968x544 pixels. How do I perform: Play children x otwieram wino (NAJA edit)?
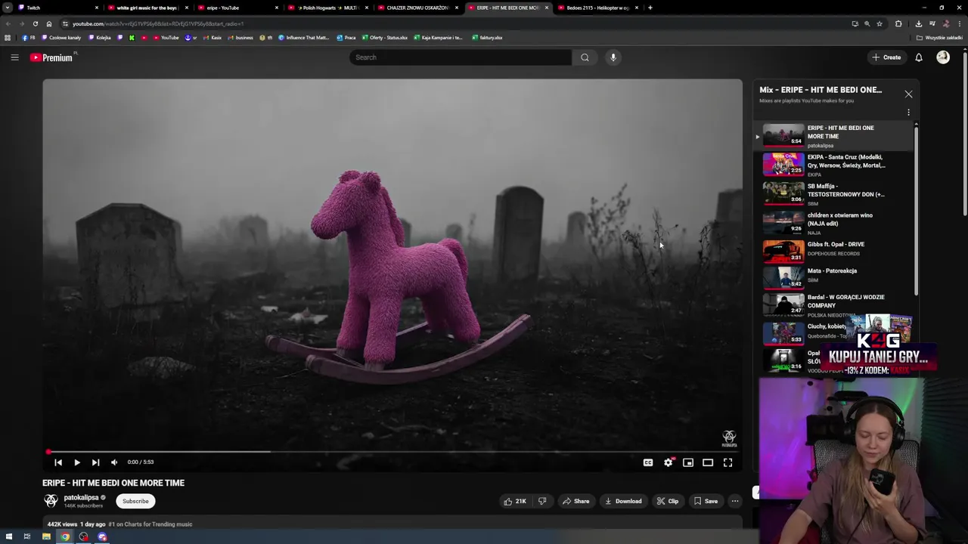[x=832, y=223]
